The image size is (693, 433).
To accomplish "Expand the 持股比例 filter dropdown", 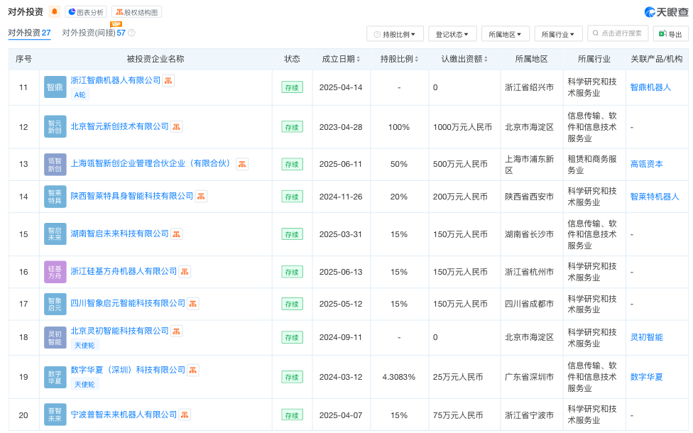I will [395, 34].
